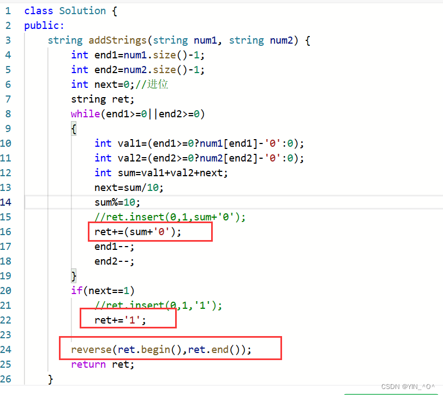Viewport: 443px width, 395px height.
Task: Select the red box around the reverse call
Action: [169, 349]
